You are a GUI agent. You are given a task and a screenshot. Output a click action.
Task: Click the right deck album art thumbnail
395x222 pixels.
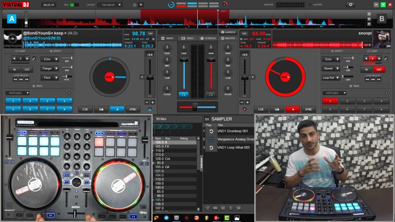click(381, 39)
